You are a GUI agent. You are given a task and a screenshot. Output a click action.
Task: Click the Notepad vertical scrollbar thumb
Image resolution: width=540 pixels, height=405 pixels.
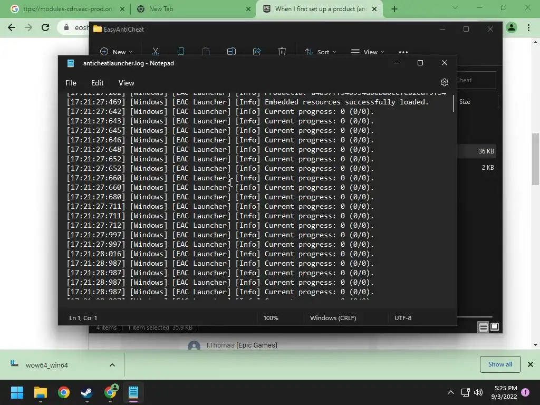pyautogui.click(x=453, y=103)
